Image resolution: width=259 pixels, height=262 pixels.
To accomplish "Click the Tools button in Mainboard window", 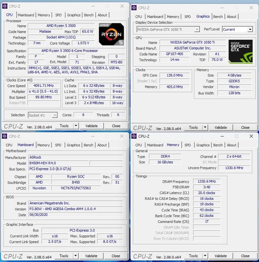I will click(64, 256).
